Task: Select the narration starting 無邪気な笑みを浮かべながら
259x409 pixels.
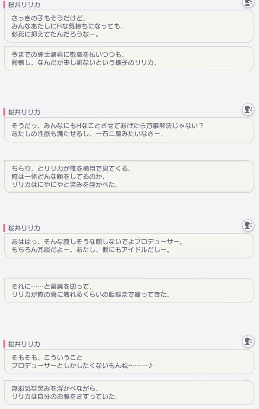Action: pos(129,392)
